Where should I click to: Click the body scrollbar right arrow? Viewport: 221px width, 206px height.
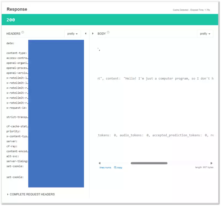pyautogui.click(x=211, y=163)
